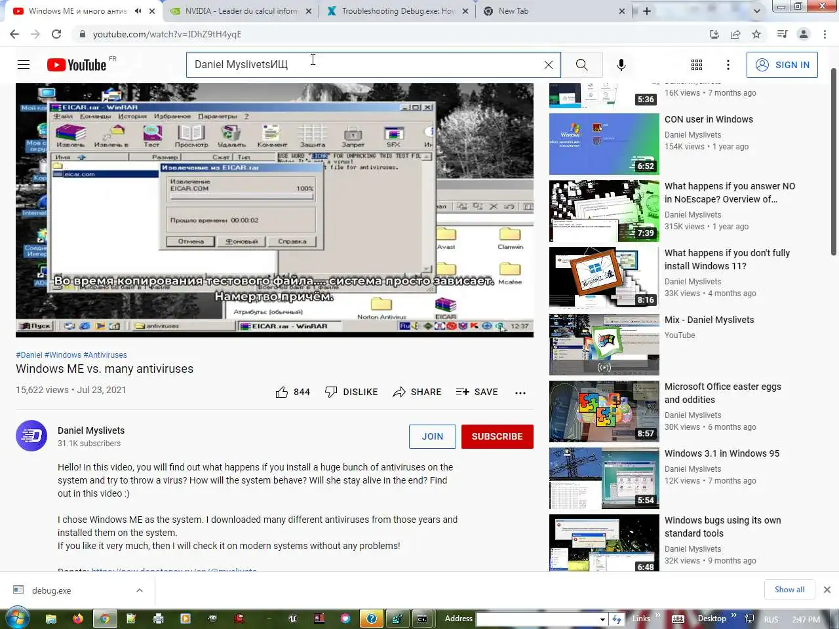Image resolution: width=839 pixels, height=629 pixels.
Task: Open a new browser tab
Action: 647,11
